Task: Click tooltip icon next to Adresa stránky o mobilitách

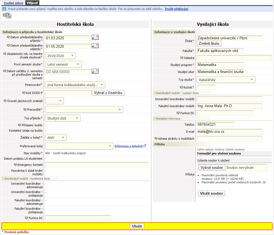Action: coord(156,138)
